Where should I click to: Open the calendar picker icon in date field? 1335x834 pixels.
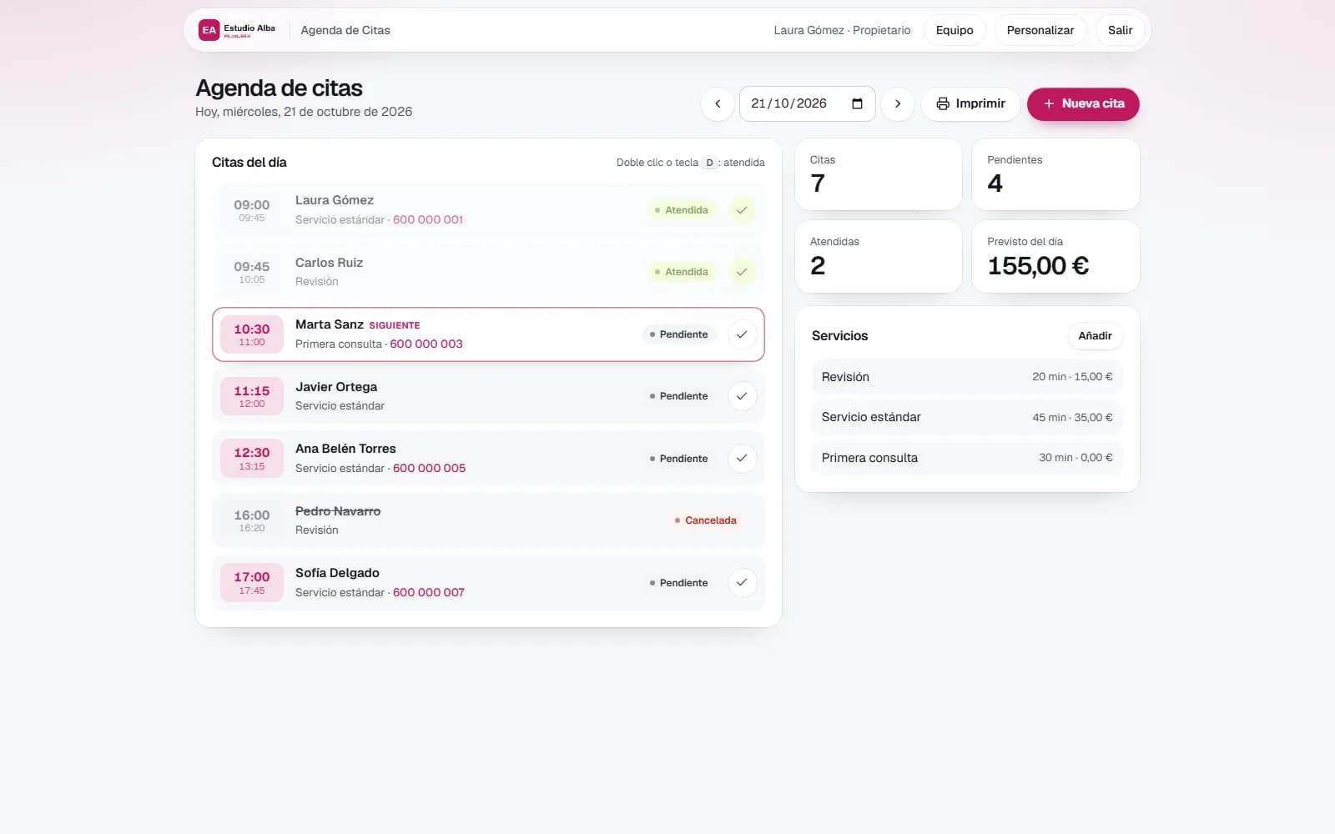pyautogui.click(x=857, y=103)
